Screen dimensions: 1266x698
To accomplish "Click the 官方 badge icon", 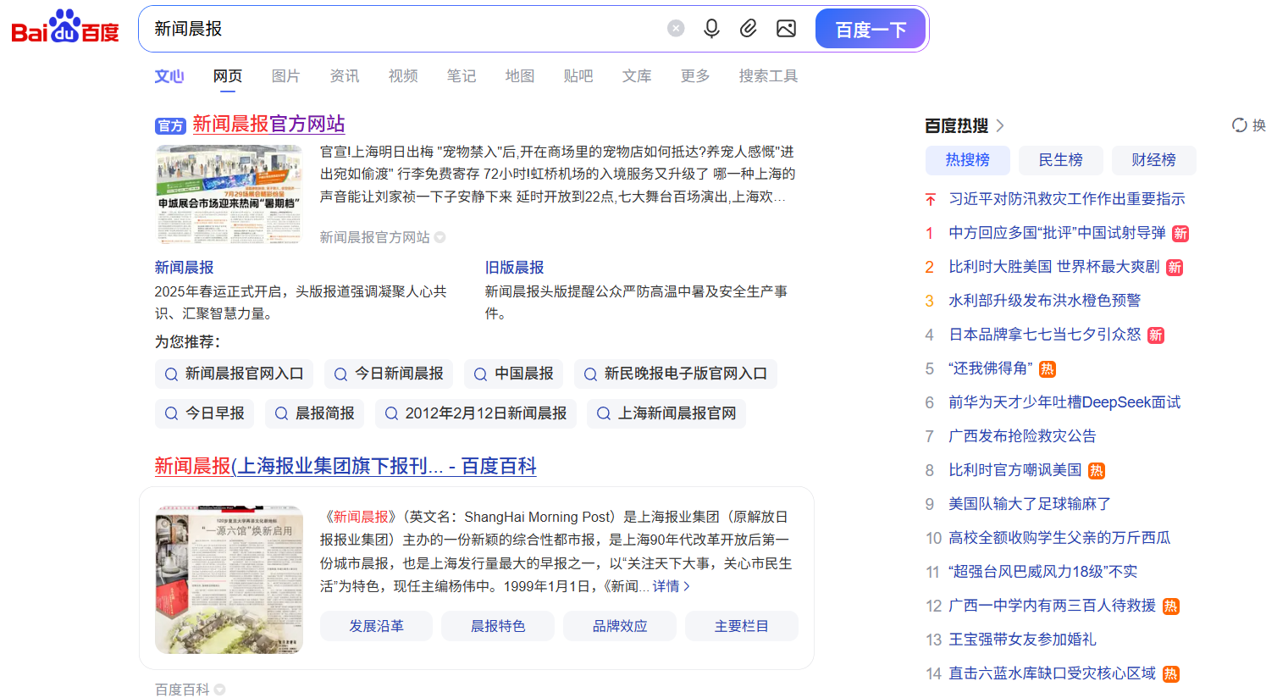I will 170,125.
